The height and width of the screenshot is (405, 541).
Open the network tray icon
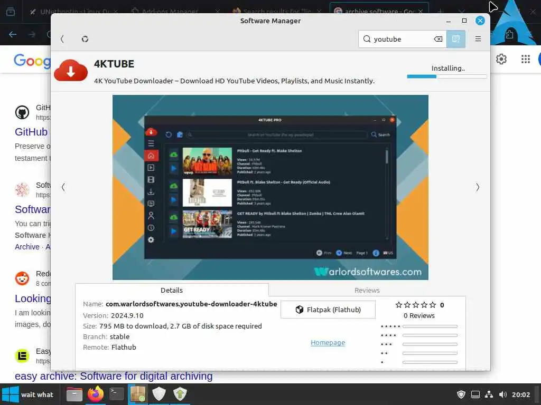point(489,394)
